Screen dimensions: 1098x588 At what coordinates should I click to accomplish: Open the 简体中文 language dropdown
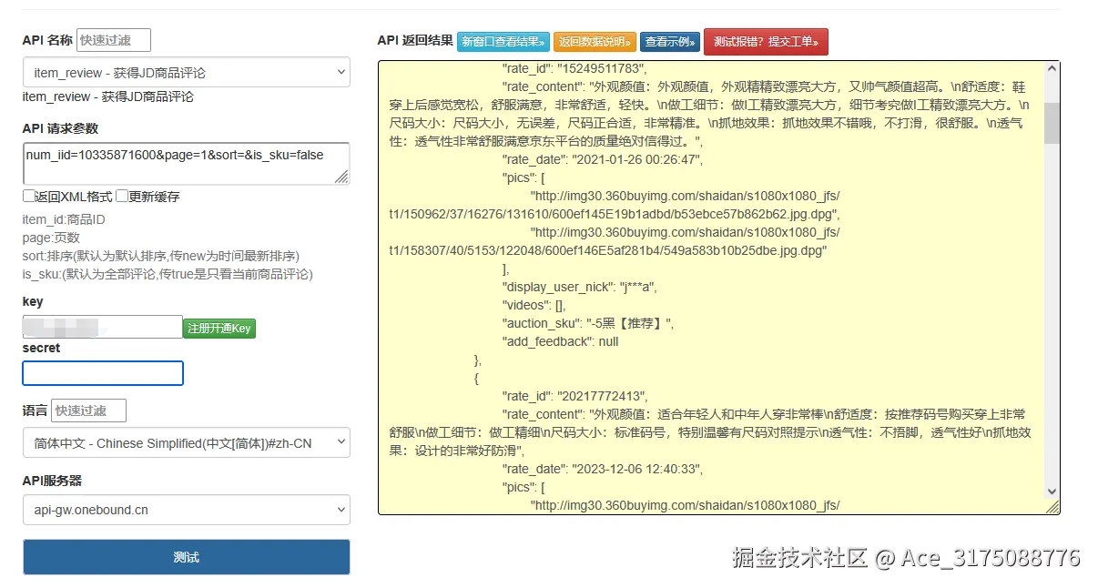pos(187,443)
